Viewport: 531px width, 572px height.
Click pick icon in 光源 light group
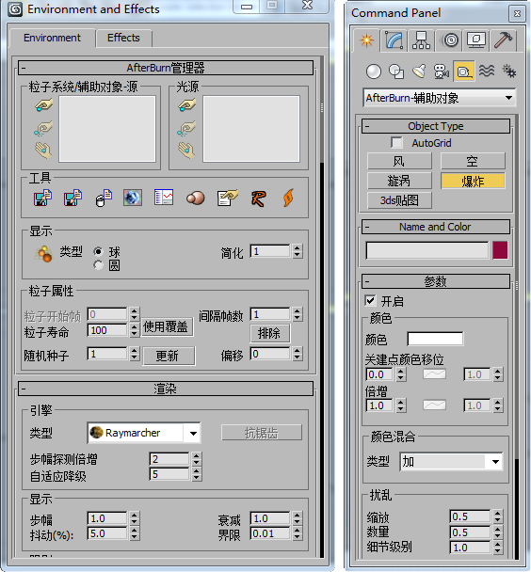tap(187, 105)
